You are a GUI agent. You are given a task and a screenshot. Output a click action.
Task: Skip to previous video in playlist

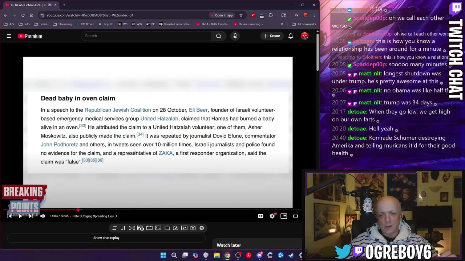point(9,216)
